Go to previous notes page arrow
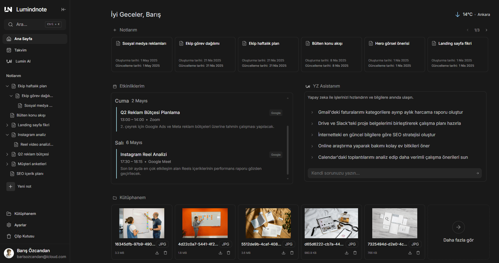Viewport: 499px width, 263px height. coord(468,30)
